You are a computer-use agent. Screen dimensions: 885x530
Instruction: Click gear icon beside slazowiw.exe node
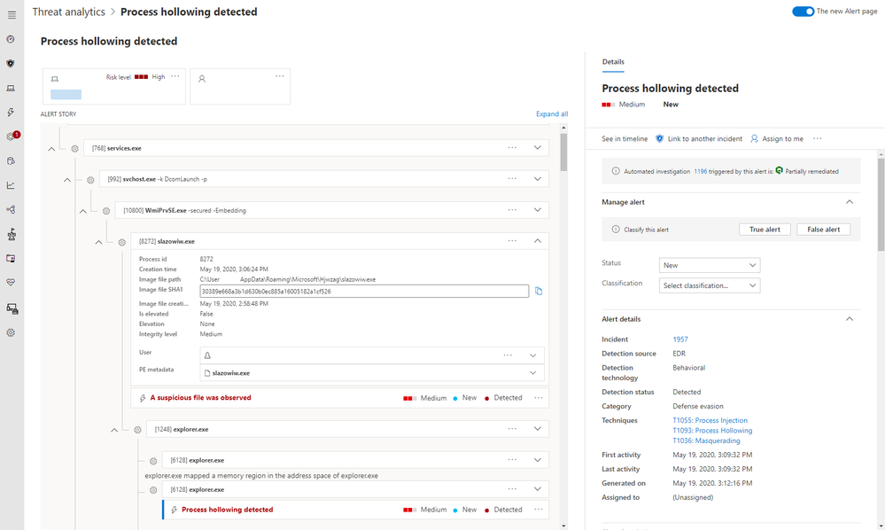pos(122,242)
